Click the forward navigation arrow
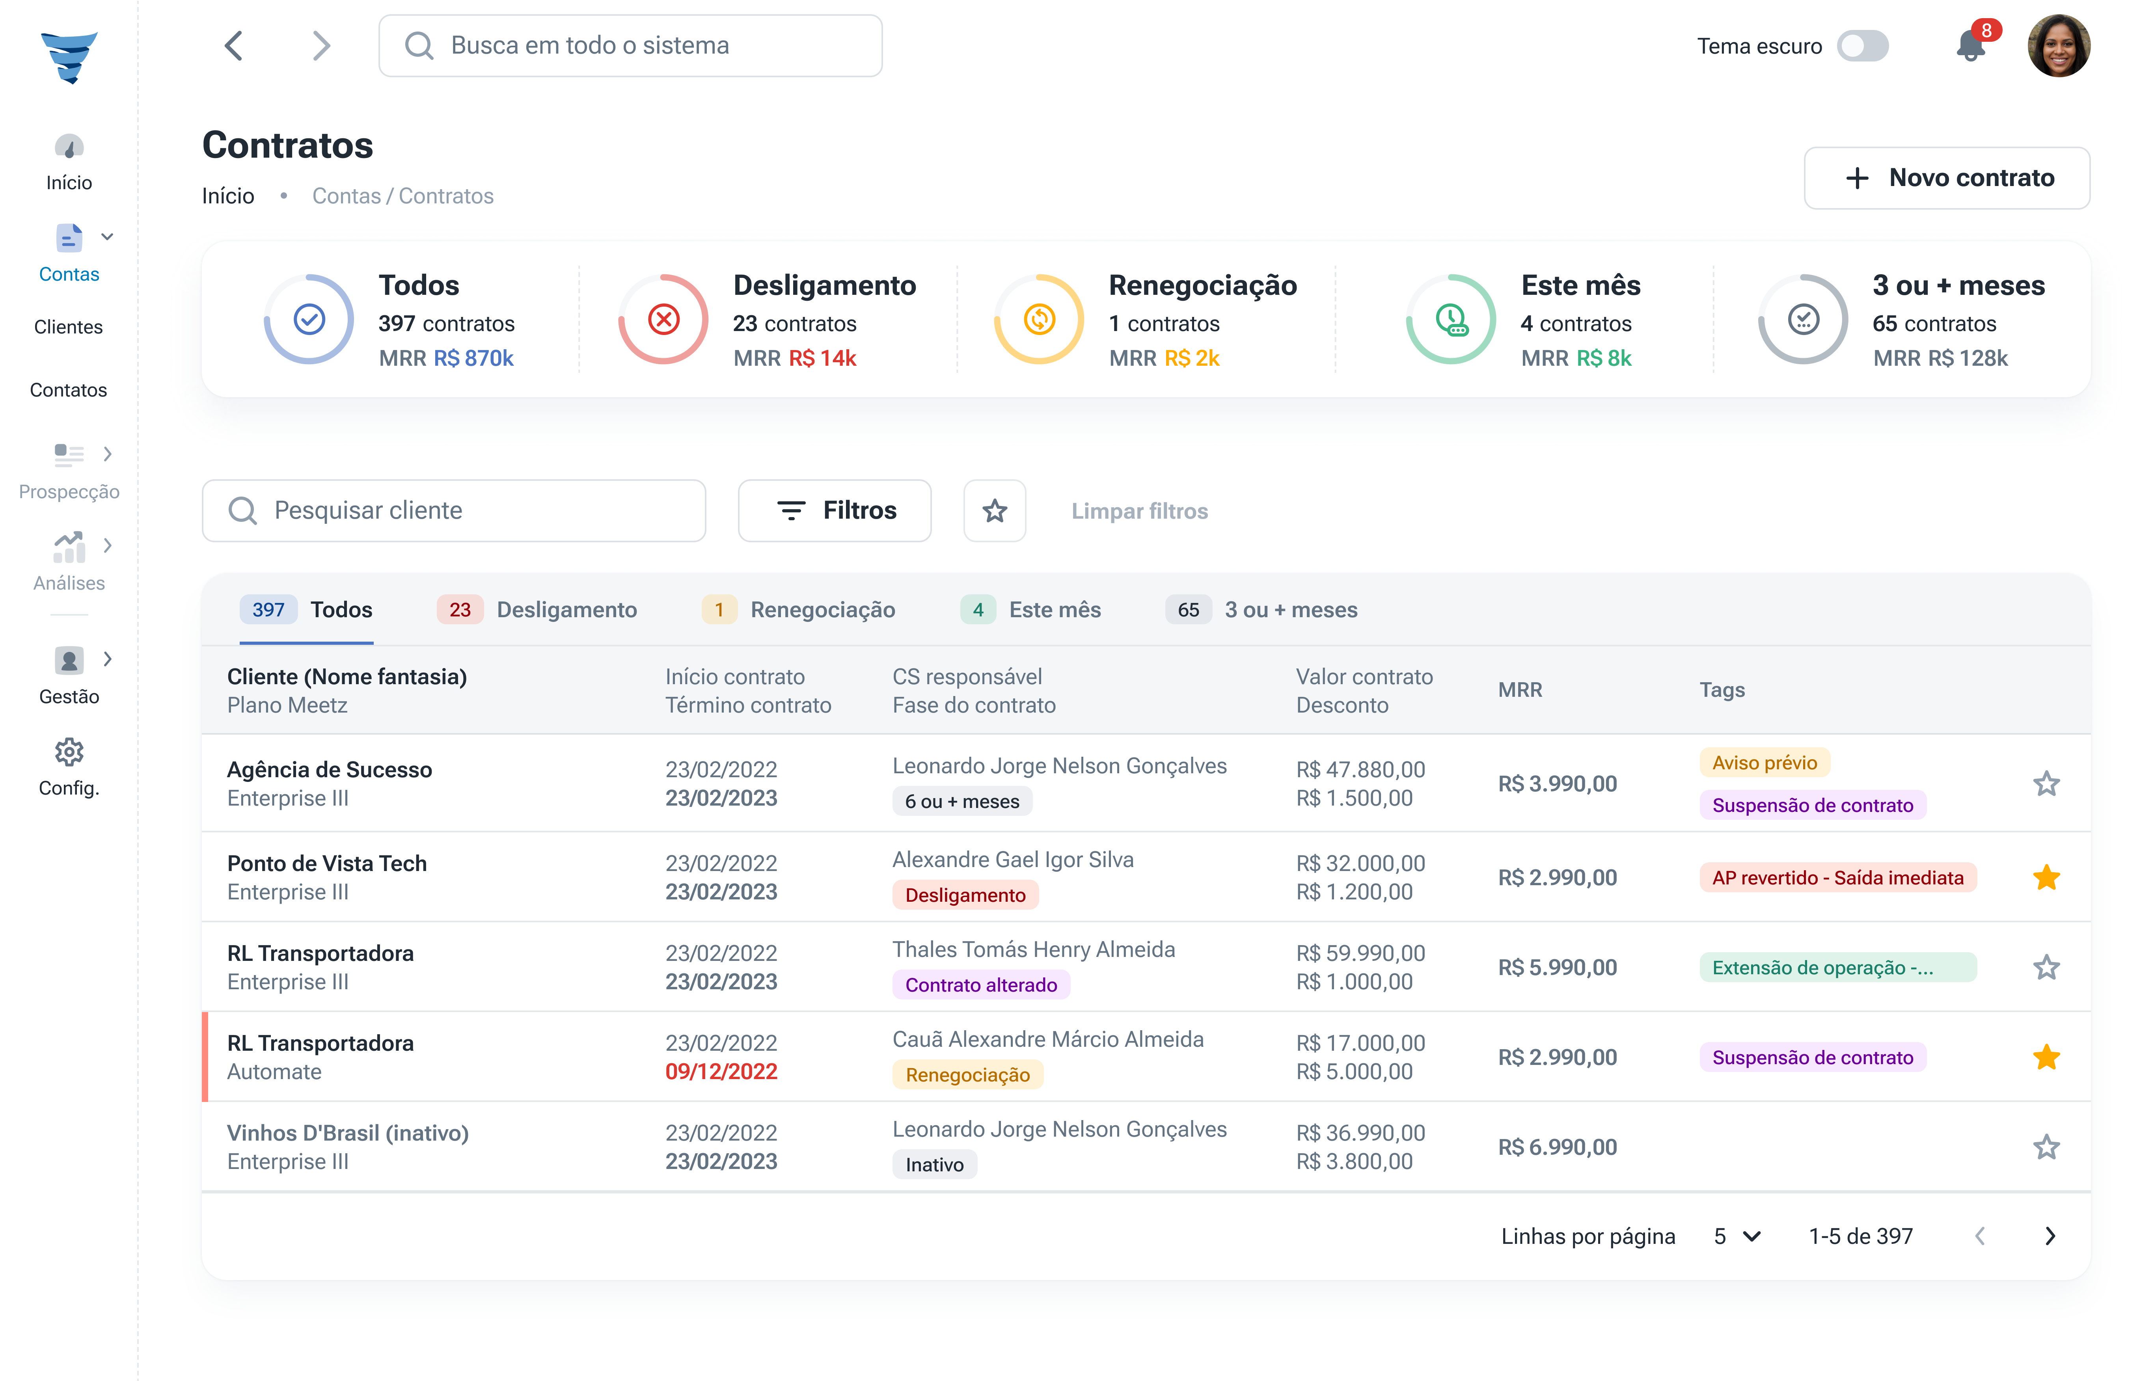 [x=321, y=46]
